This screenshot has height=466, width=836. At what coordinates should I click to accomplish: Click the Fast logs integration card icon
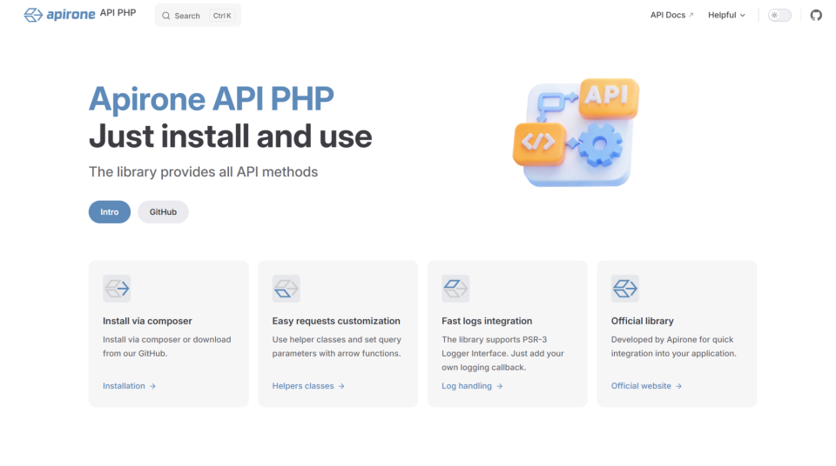pos(455,289)
